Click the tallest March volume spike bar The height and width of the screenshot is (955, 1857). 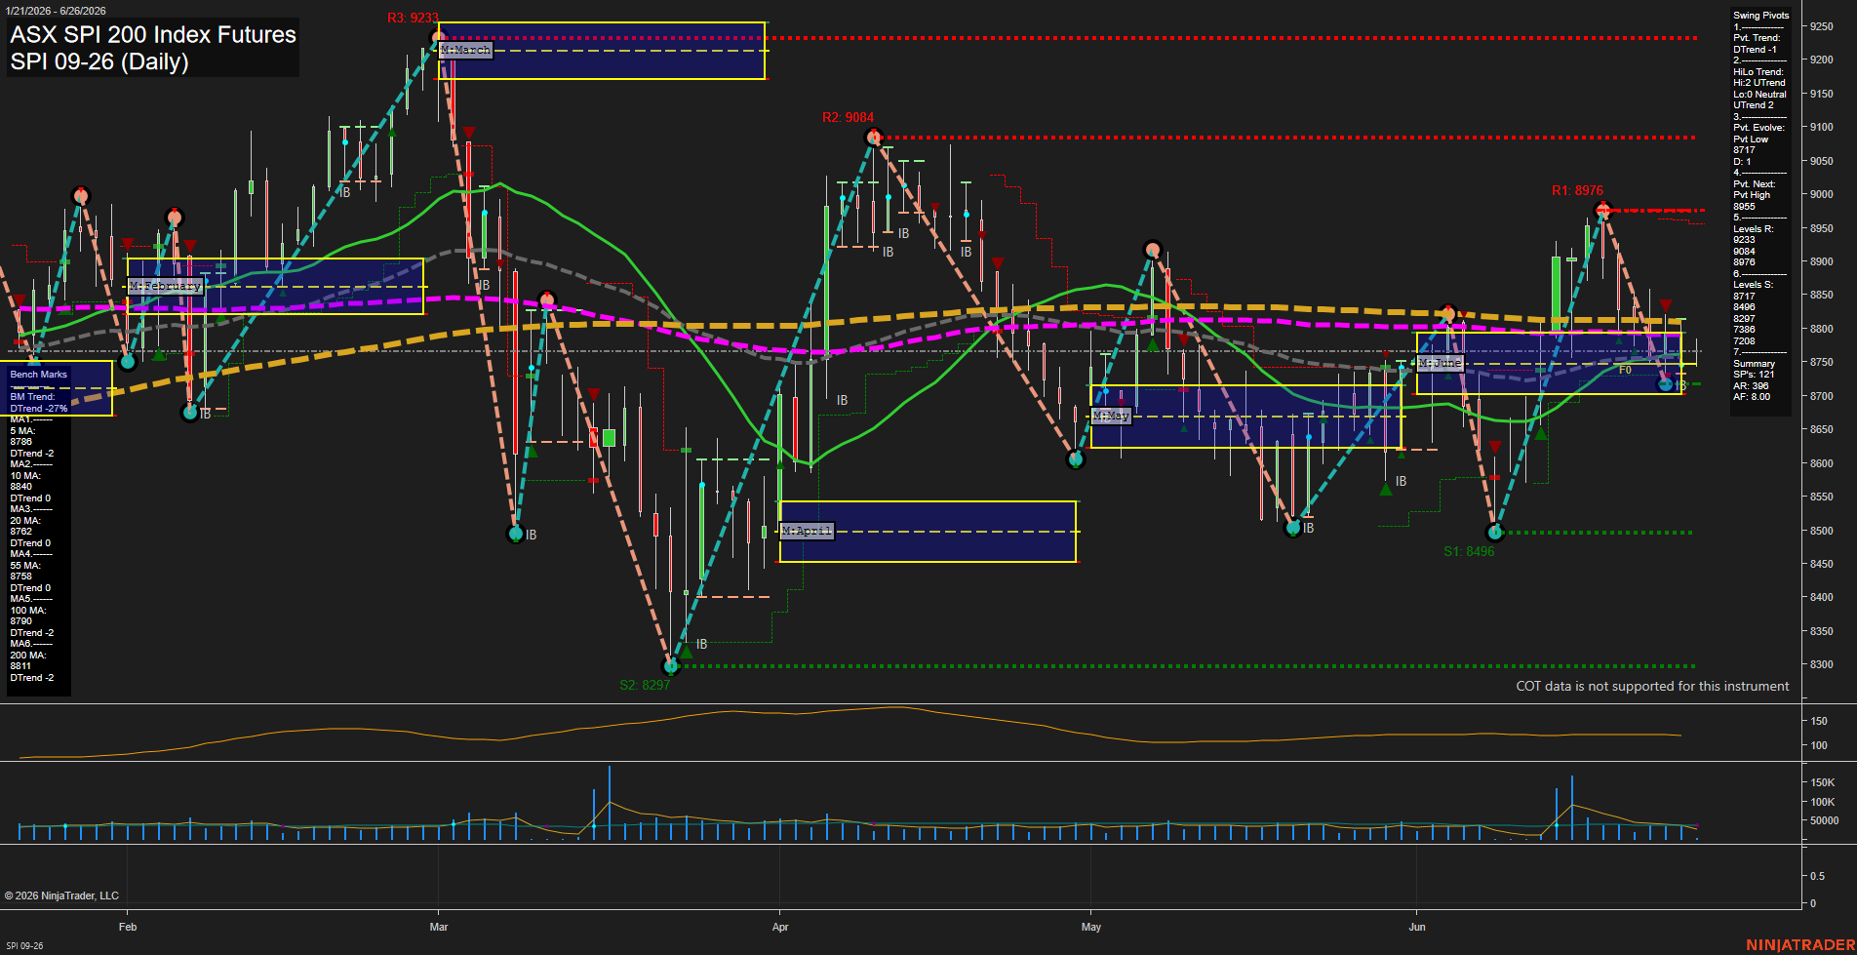[x=610, y=803]
